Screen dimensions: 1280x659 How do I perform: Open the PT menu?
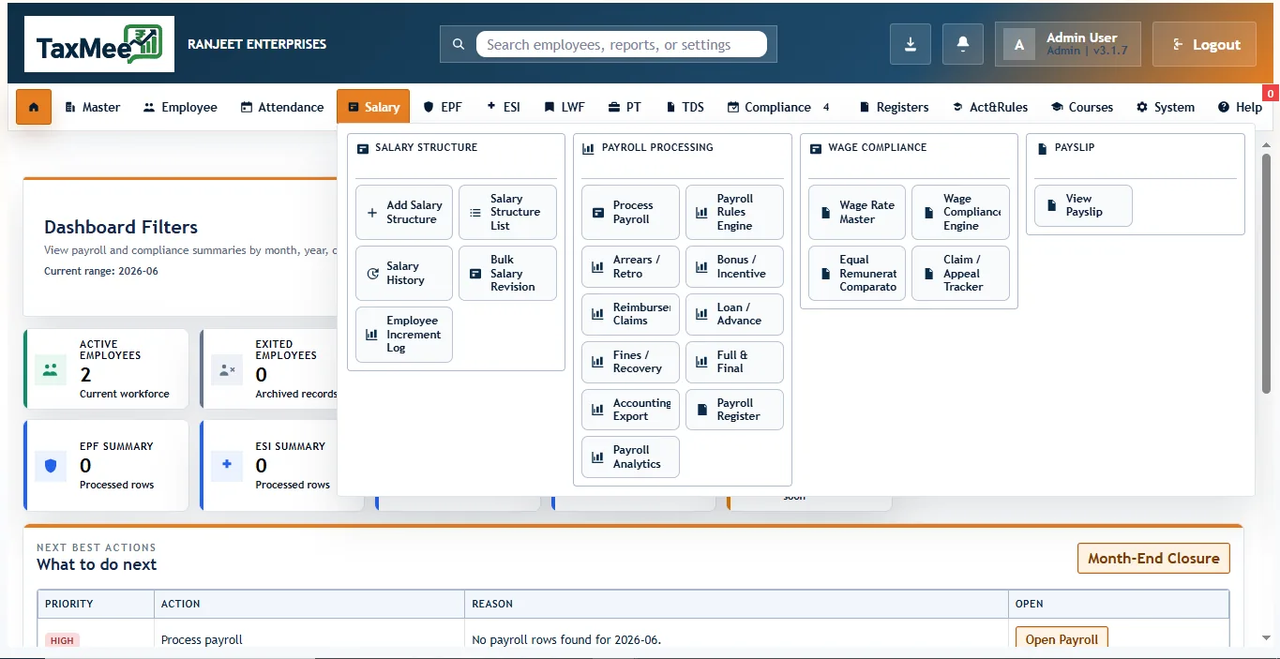pyautogui.click(x=625, y=107)
